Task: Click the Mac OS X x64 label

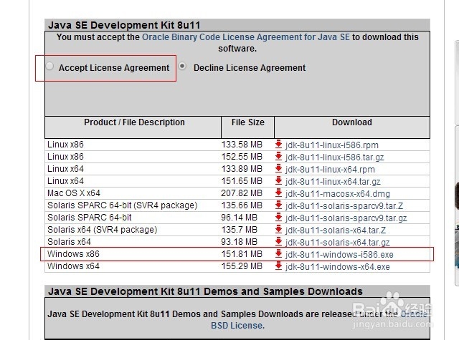Action: click(x=74, y=193)
